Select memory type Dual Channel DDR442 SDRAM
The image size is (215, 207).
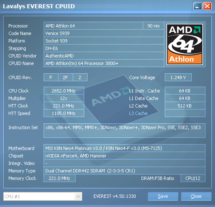pyautogui.click(x=125, y=171)
